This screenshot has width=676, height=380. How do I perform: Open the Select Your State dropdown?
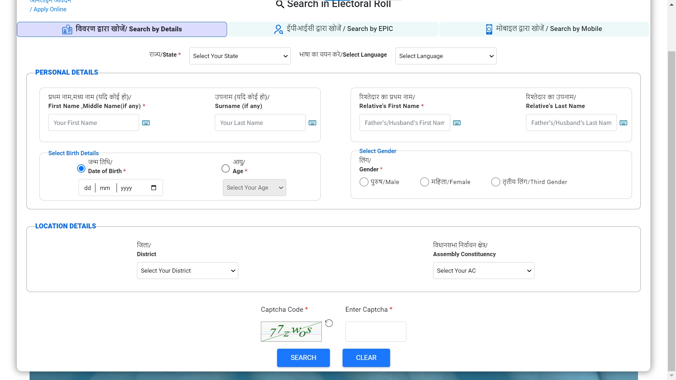[x=240, y=56]
